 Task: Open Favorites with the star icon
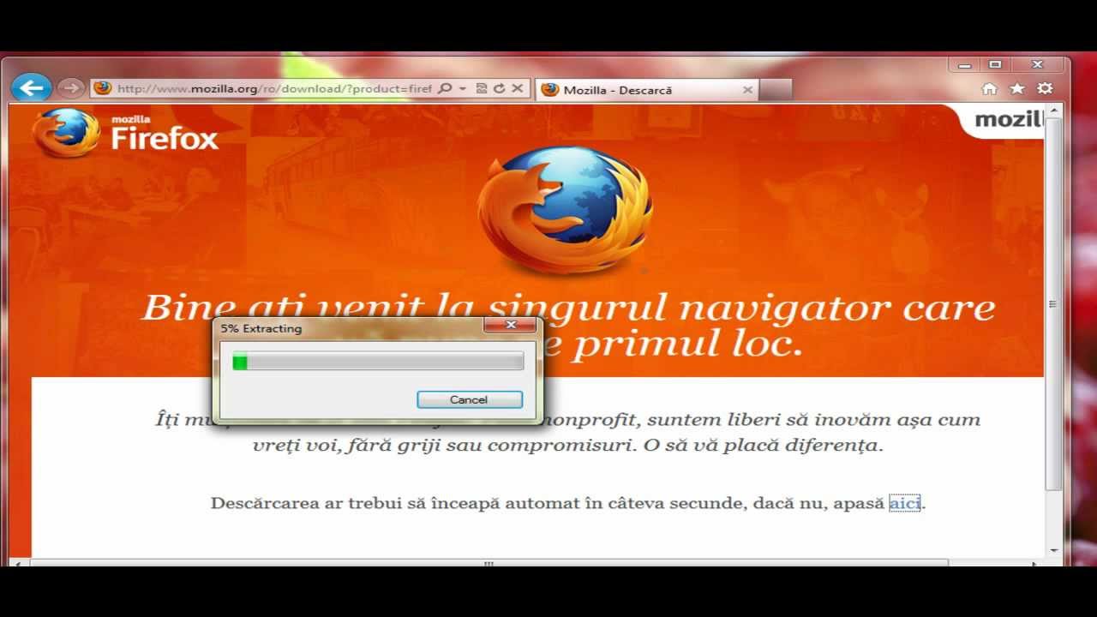(x=1017, y=89)
